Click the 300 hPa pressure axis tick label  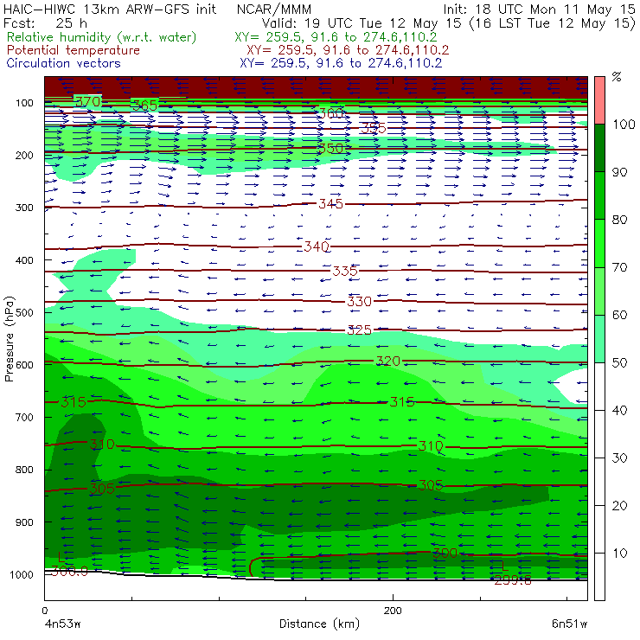point(24,208)
